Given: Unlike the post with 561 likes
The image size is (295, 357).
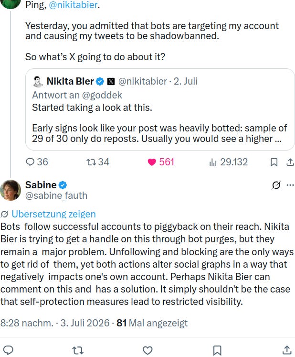Looking at the screenshot, I should 161,162.
